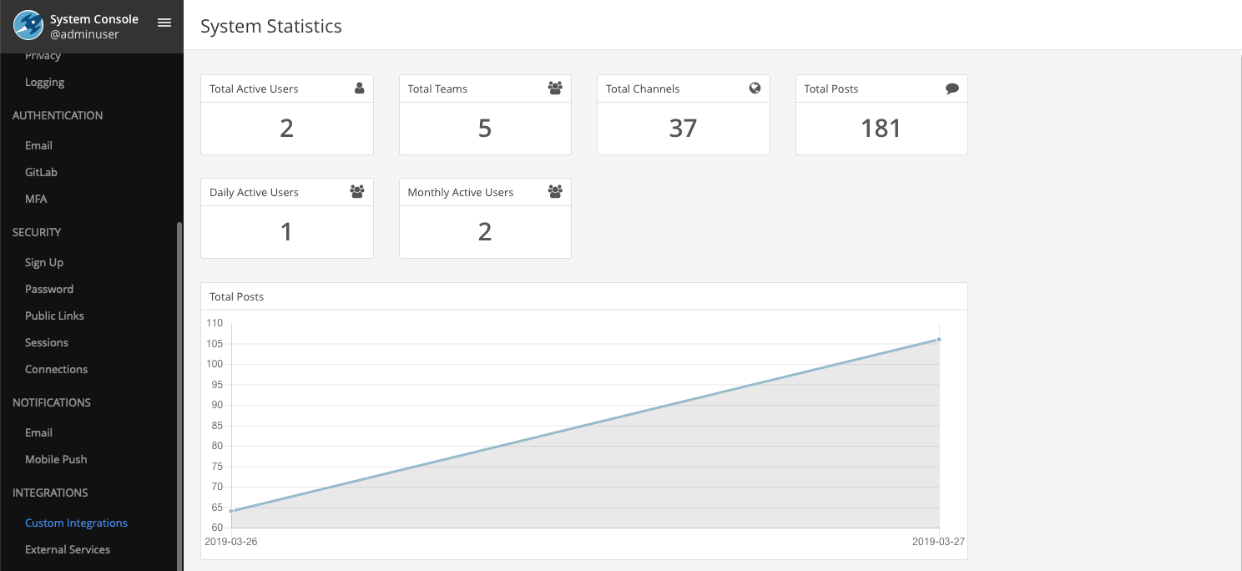Open MFA authentication settings
This screenshot has width=1242, height=571.
[36, 199]
